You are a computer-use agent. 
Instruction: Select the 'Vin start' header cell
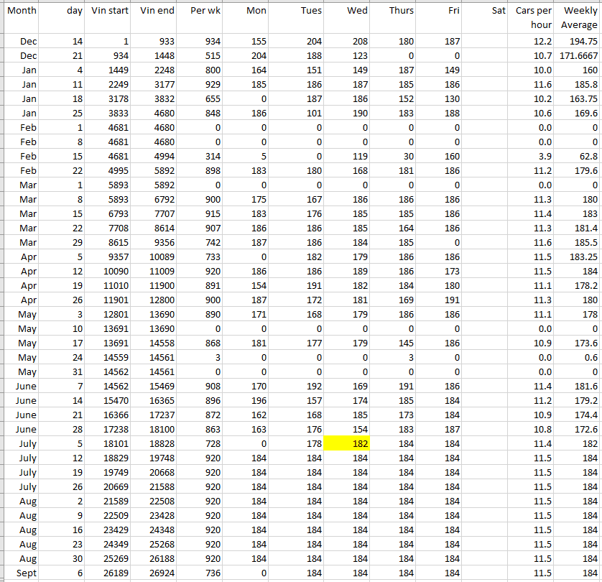coord(111,11)
